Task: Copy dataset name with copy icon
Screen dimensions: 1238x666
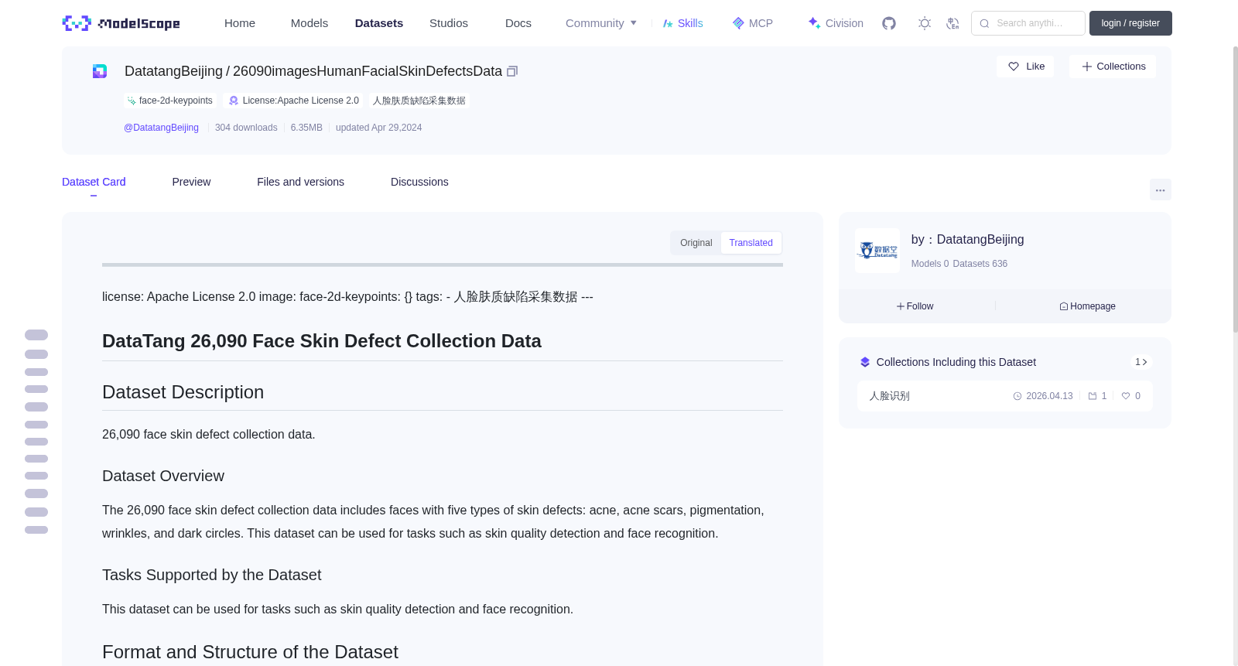Action: click(512, 71)
